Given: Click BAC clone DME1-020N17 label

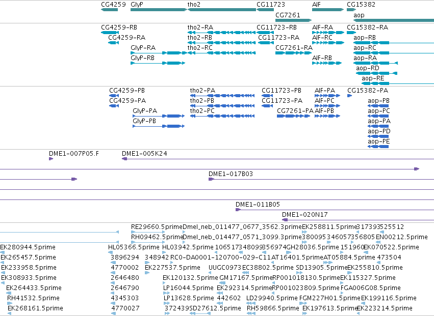Looking at the screenshot, I should [305, 215].
